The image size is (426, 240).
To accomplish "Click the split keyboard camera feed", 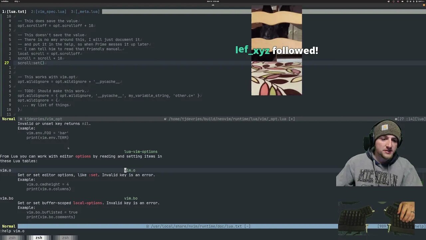I will click(377, 218).
